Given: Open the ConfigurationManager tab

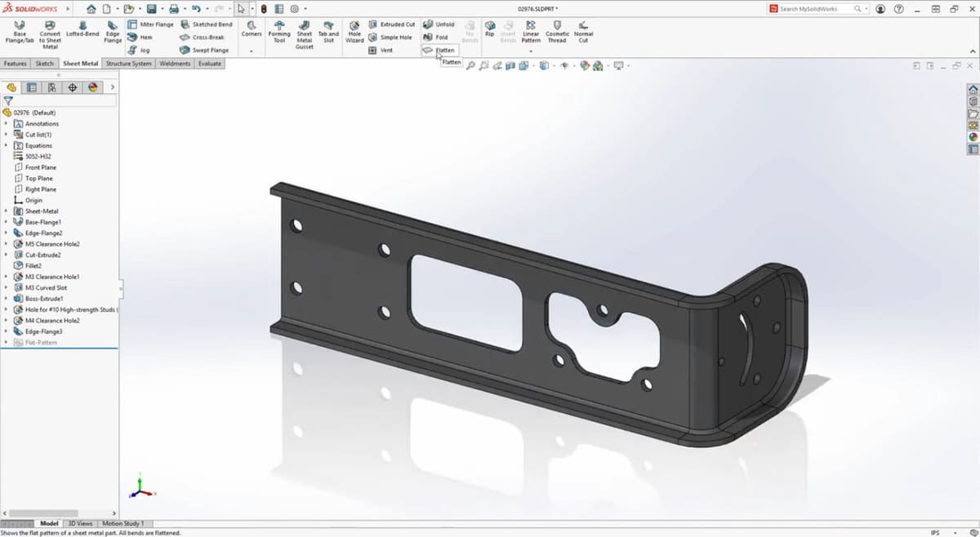Looking at the screenshot, I should coord(52,87).
